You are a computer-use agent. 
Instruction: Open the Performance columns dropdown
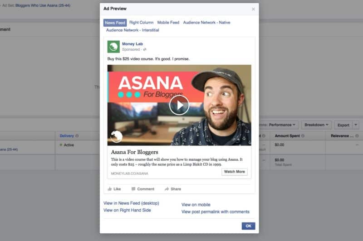point(282,125)
